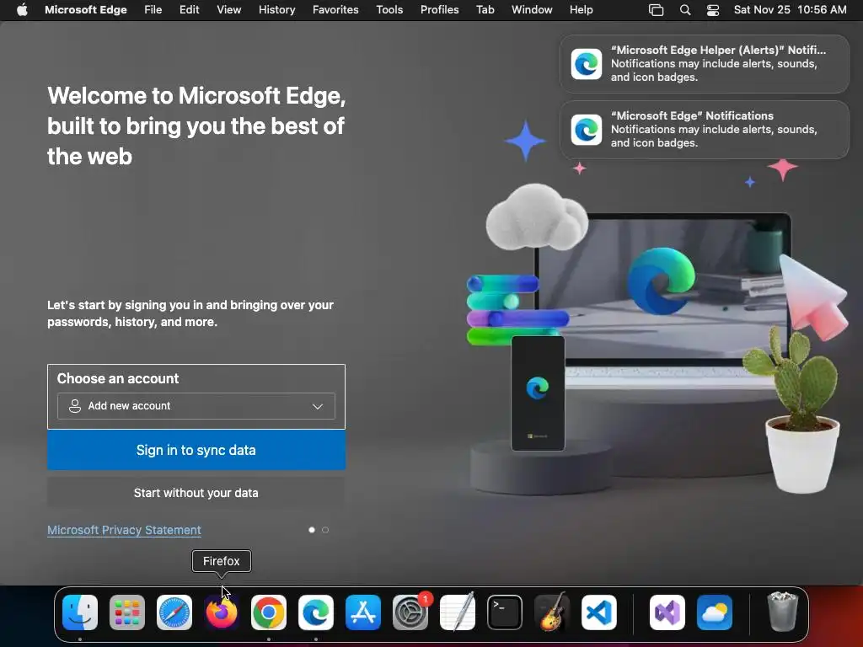Open the Microsoft Edge app menu
Viewport: 863px width, 647px height.
tap(86, 9)
